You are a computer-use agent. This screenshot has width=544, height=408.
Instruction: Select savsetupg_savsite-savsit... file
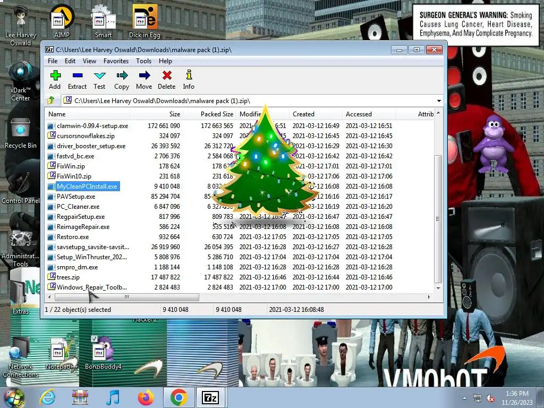(92, 247)
